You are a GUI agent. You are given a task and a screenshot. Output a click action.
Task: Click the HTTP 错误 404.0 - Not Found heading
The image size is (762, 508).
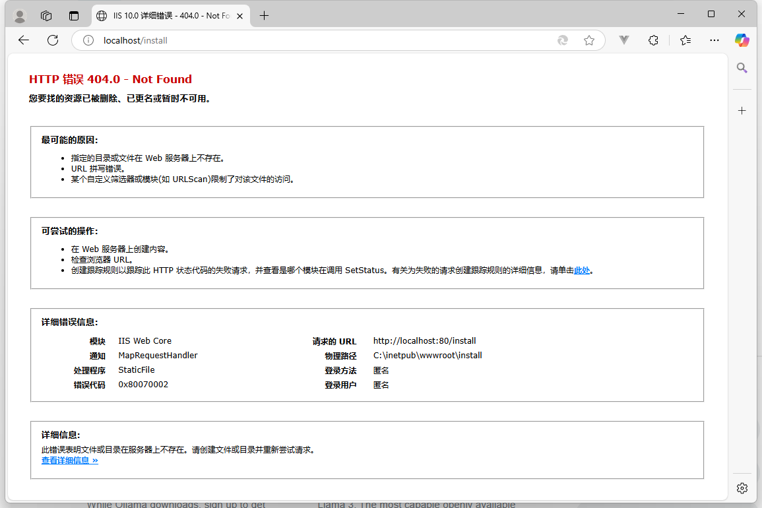coord(110,79)
